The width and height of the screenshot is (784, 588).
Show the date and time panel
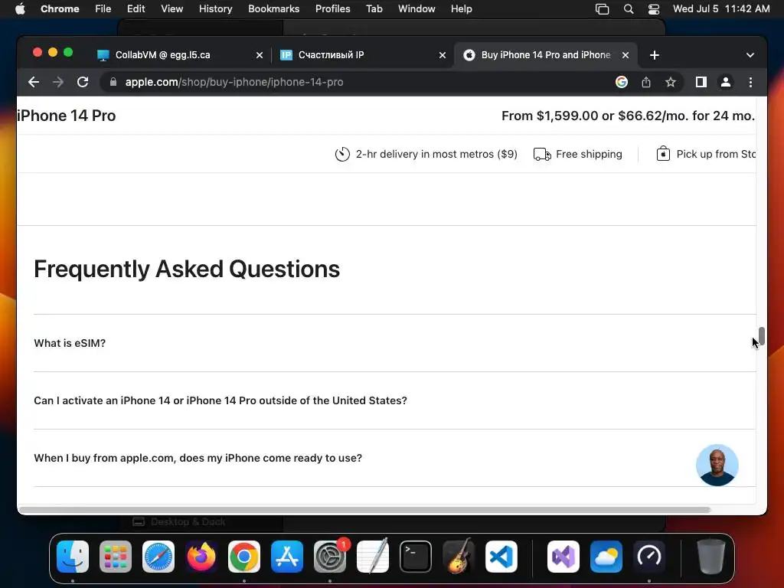(721, 9)
